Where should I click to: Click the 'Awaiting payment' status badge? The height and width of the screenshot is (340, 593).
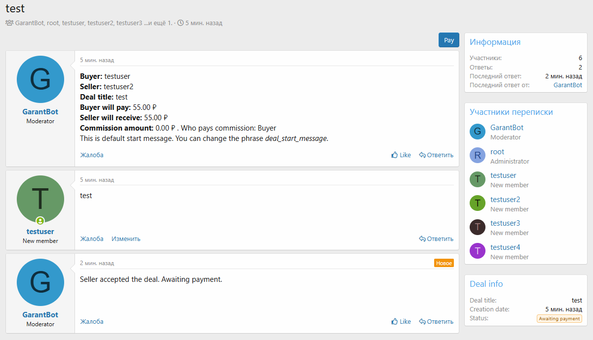[559, 318]
